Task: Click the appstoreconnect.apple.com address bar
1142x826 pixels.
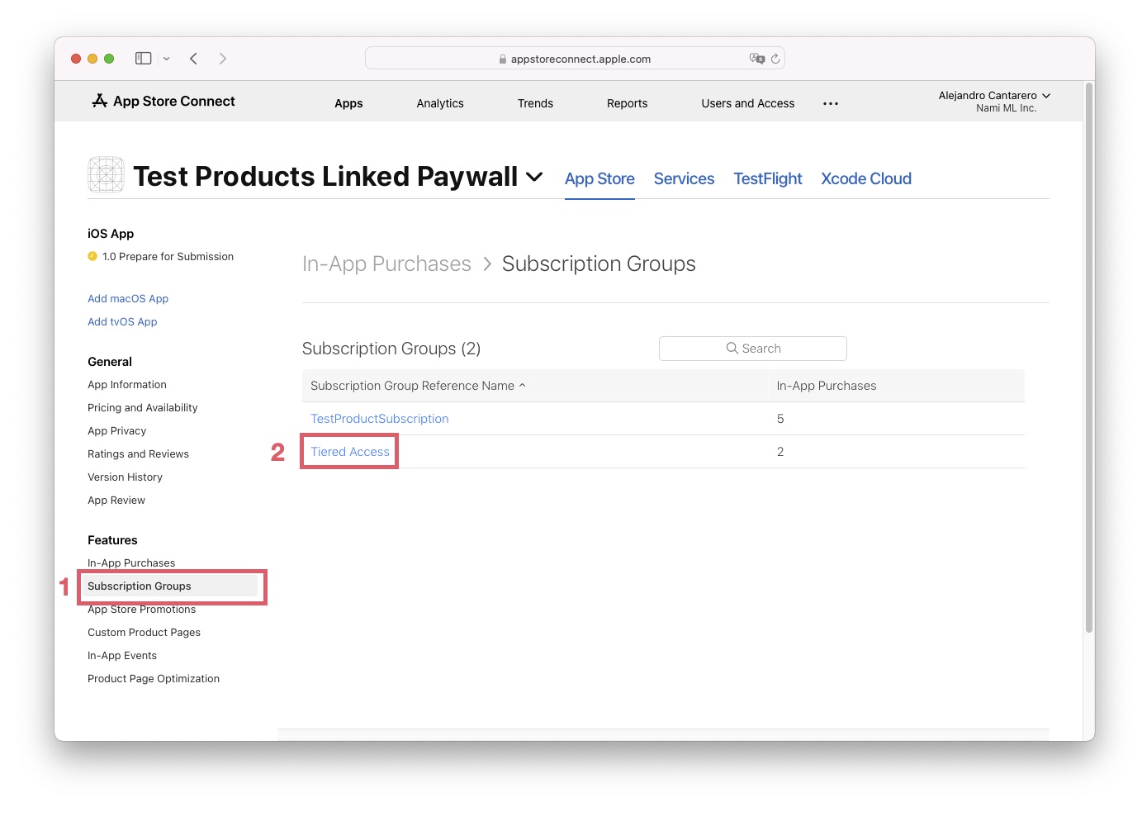Action: 575,59
